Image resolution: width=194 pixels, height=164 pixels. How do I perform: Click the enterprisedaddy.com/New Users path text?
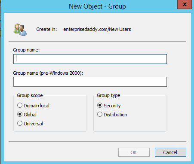click(97, 29)
